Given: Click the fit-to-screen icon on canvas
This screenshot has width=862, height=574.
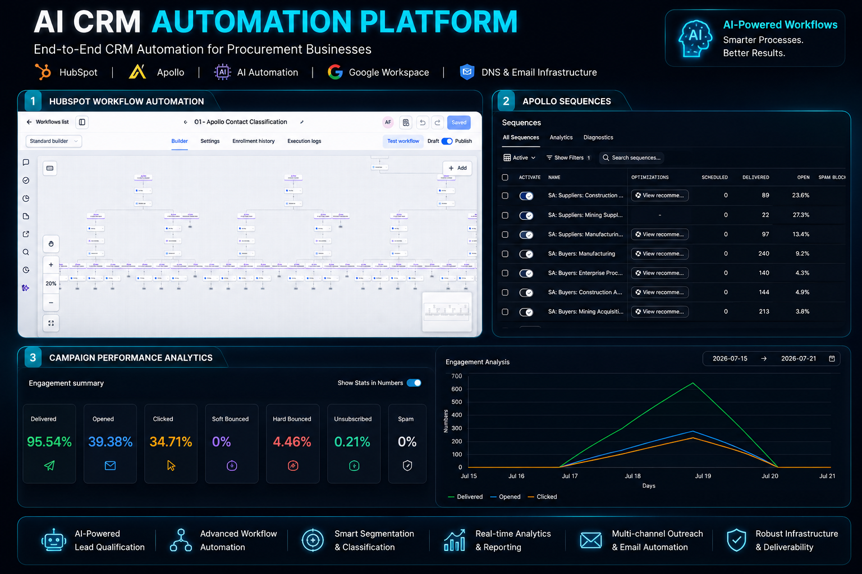Looking at the screenshot, I should (x=51, y=323).
